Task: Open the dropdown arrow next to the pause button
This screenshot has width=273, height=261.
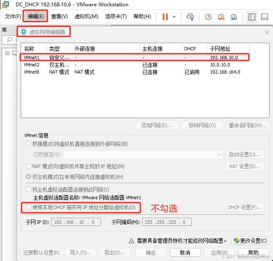Action: pyautogui.click(x=174, y=17)
